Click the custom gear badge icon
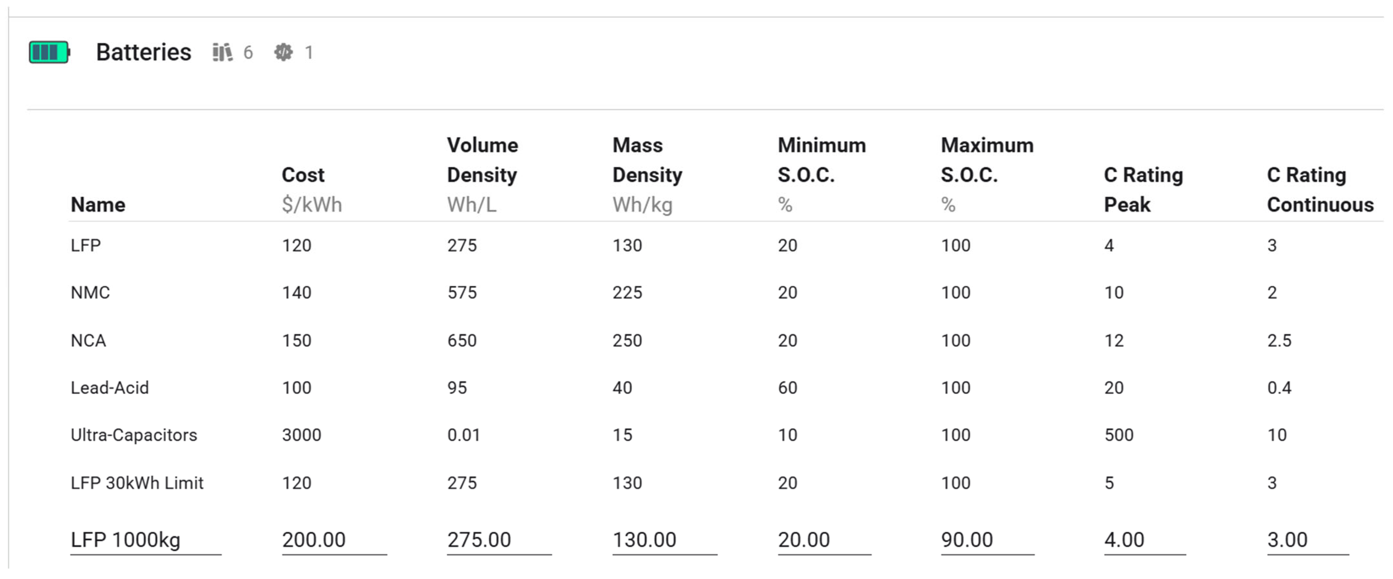This screenshot has width=1393, height=579. point(283,52)
